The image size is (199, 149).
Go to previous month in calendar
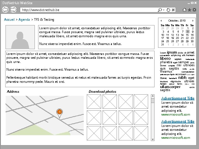161,21
